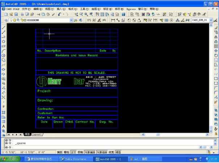Toggle 正交 ortho mode in status bar

(x=73, y=152)
